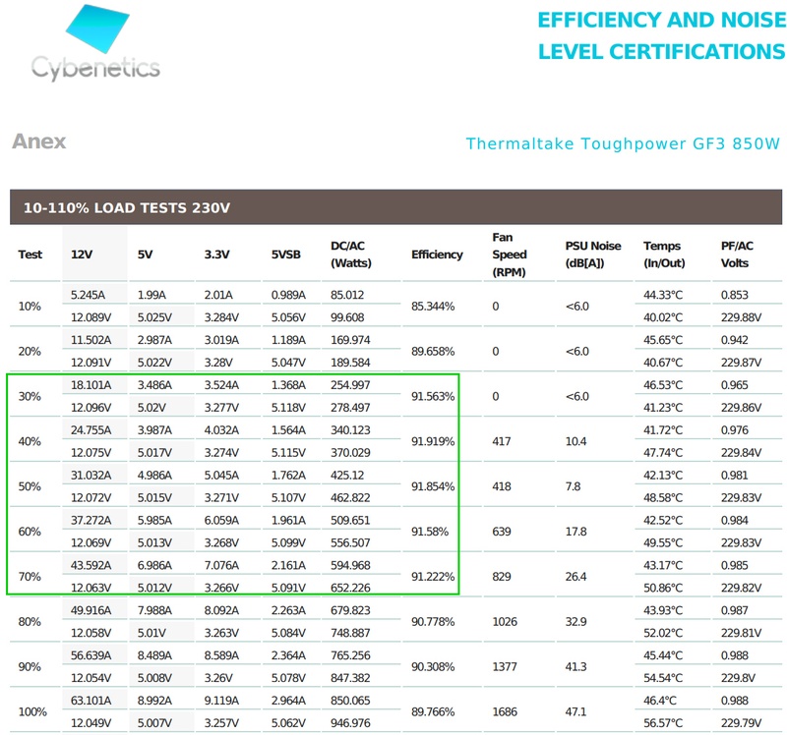Click the 229.88V AC voltage cell
This screenshot has height=735, width=787.
coord(742,317)
